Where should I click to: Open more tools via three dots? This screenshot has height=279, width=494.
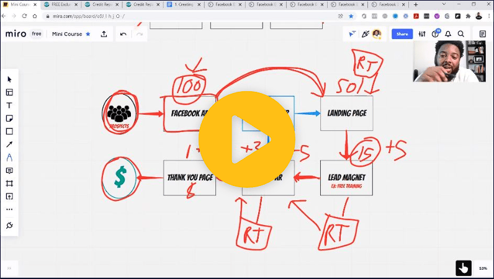point(9,209)
